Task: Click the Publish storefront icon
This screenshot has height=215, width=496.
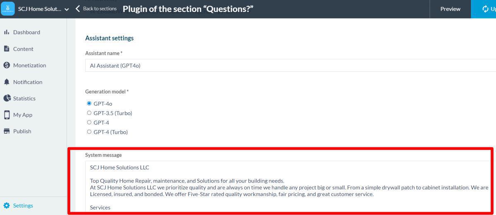Action: [x=7, y=131]
